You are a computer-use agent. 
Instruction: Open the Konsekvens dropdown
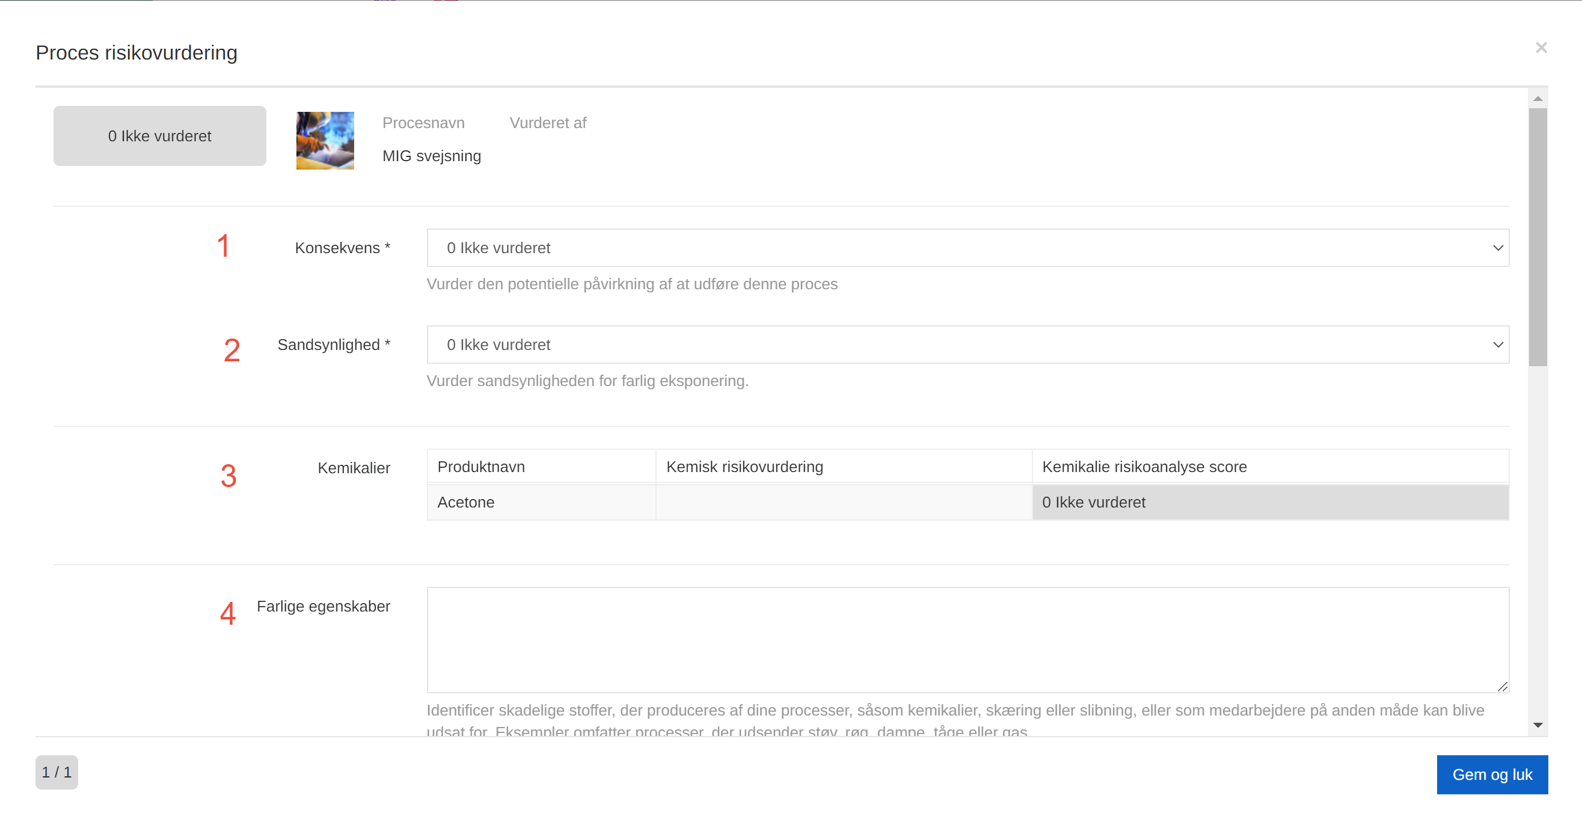tap(967, 248)
